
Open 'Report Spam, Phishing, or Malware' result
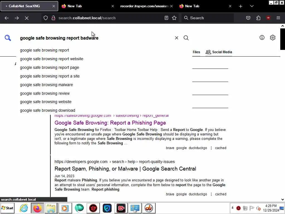tap(125, 169)
